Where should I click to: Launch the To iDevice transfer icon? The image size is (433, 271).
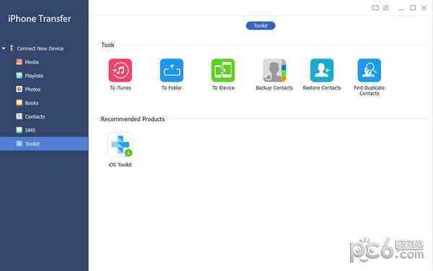pyautogui.click(x=223, y=71)
